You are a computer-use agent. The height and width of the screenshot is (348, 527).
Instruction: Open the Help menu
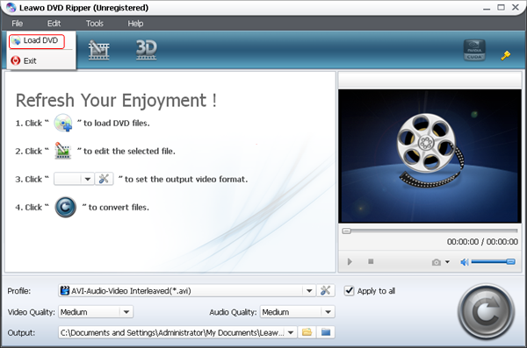pos(135,24)
